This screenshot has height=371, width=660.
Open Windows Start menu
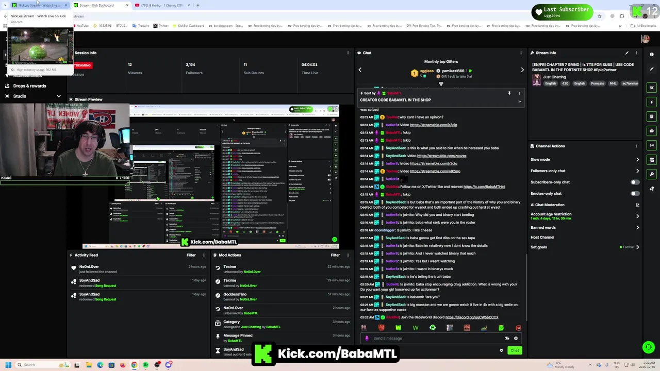coord(8,365)
